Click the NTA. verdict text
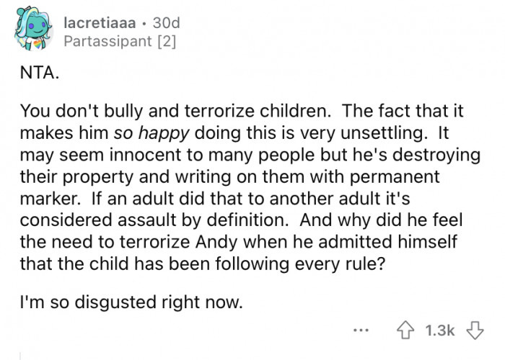The height and width of the screenshot is (360, 505). coord(35,73)
